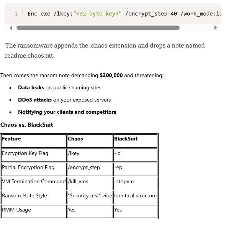Click the "Feature" table header cell
The height and width of the screenshot is (226, 239).
click(x=34, y=141)
